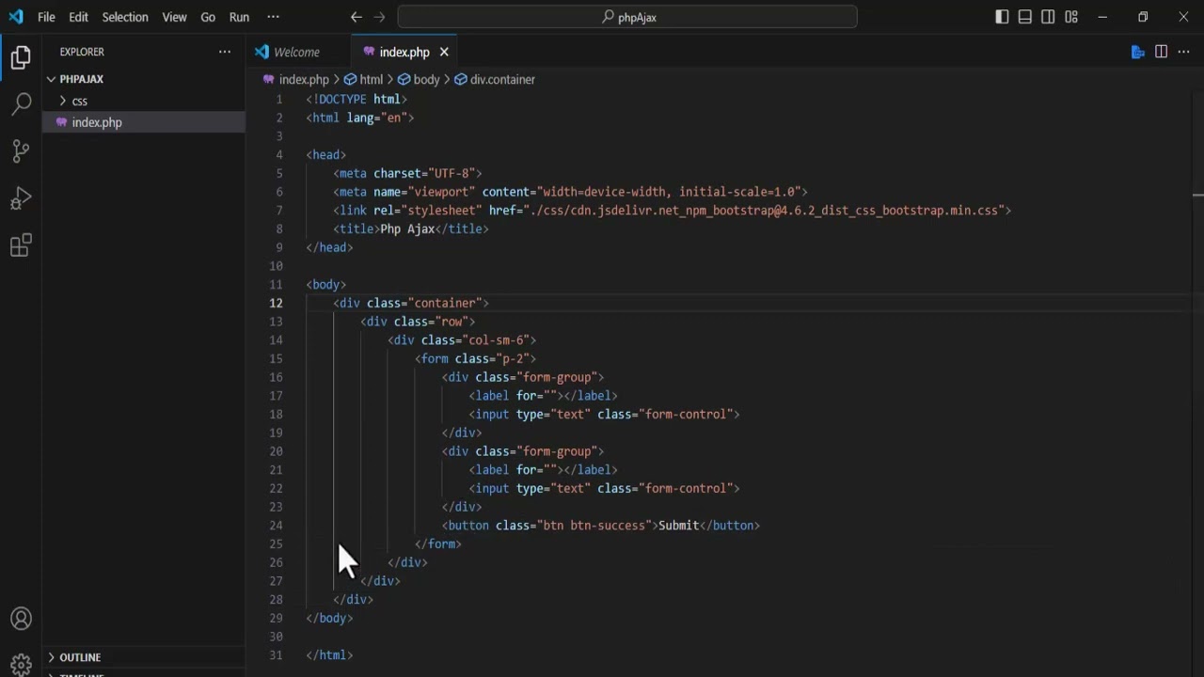Switch to the Welcome tab

tap(296, 52)
